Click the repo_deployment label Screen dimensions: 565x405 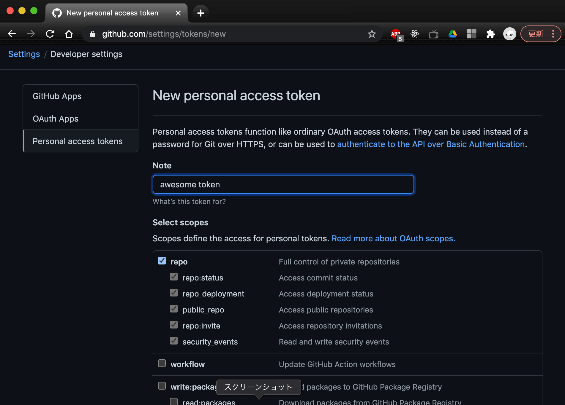coord(213,294)
